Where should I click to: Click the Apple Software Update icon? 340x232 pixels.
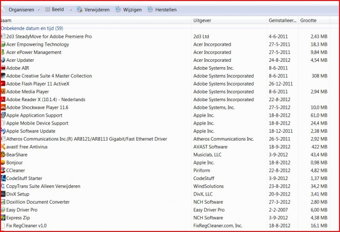pos(3,131)
